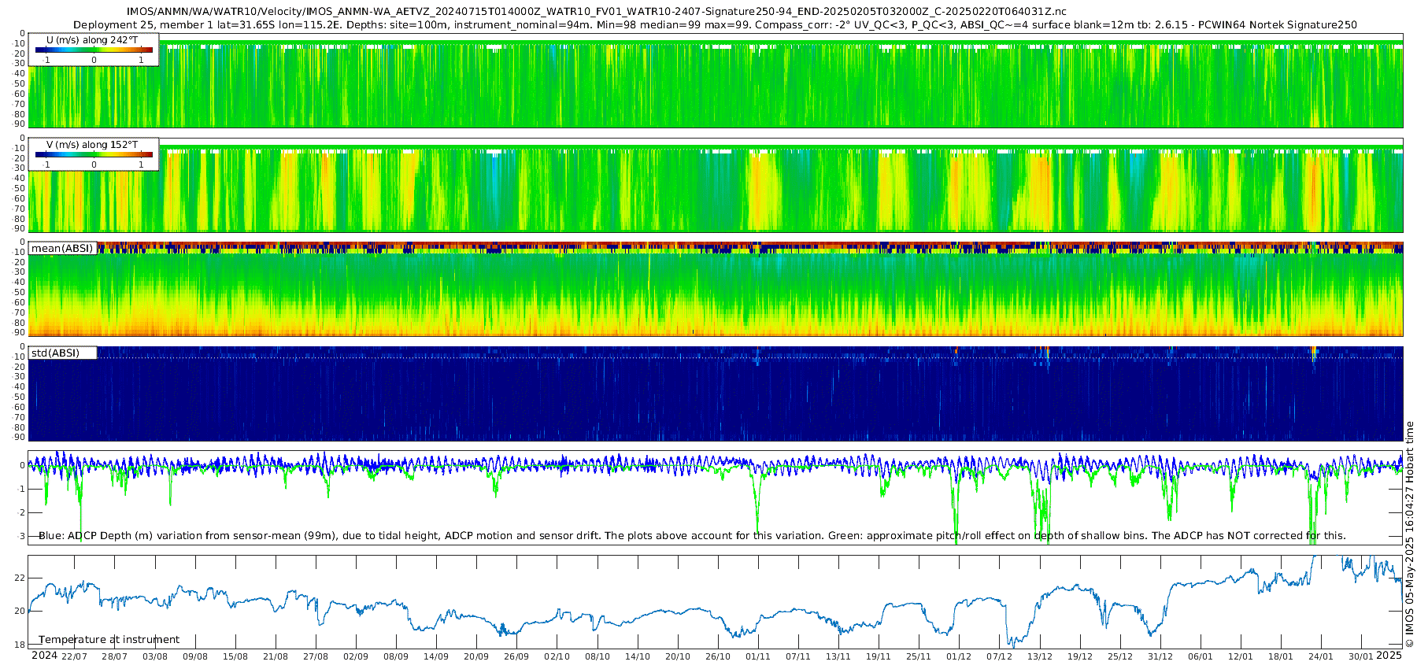Click the vertical IMOS Hobart timestamp text
The width and height of the screenshot is (1417, 669).
coord(1410,534)
